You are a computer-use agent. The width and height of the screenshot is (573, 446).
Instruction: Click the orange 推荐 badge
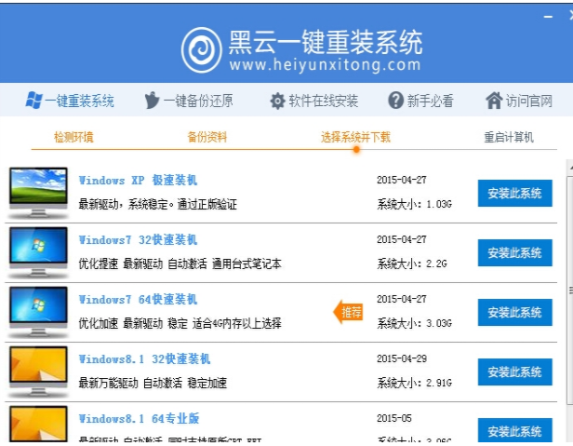click(x=348, y=312)
